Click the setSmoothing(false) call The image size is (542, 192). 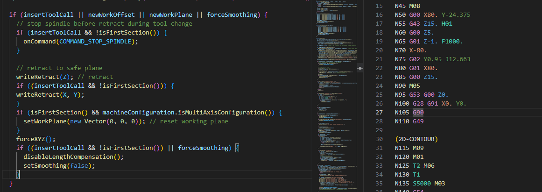click(59, 166)
